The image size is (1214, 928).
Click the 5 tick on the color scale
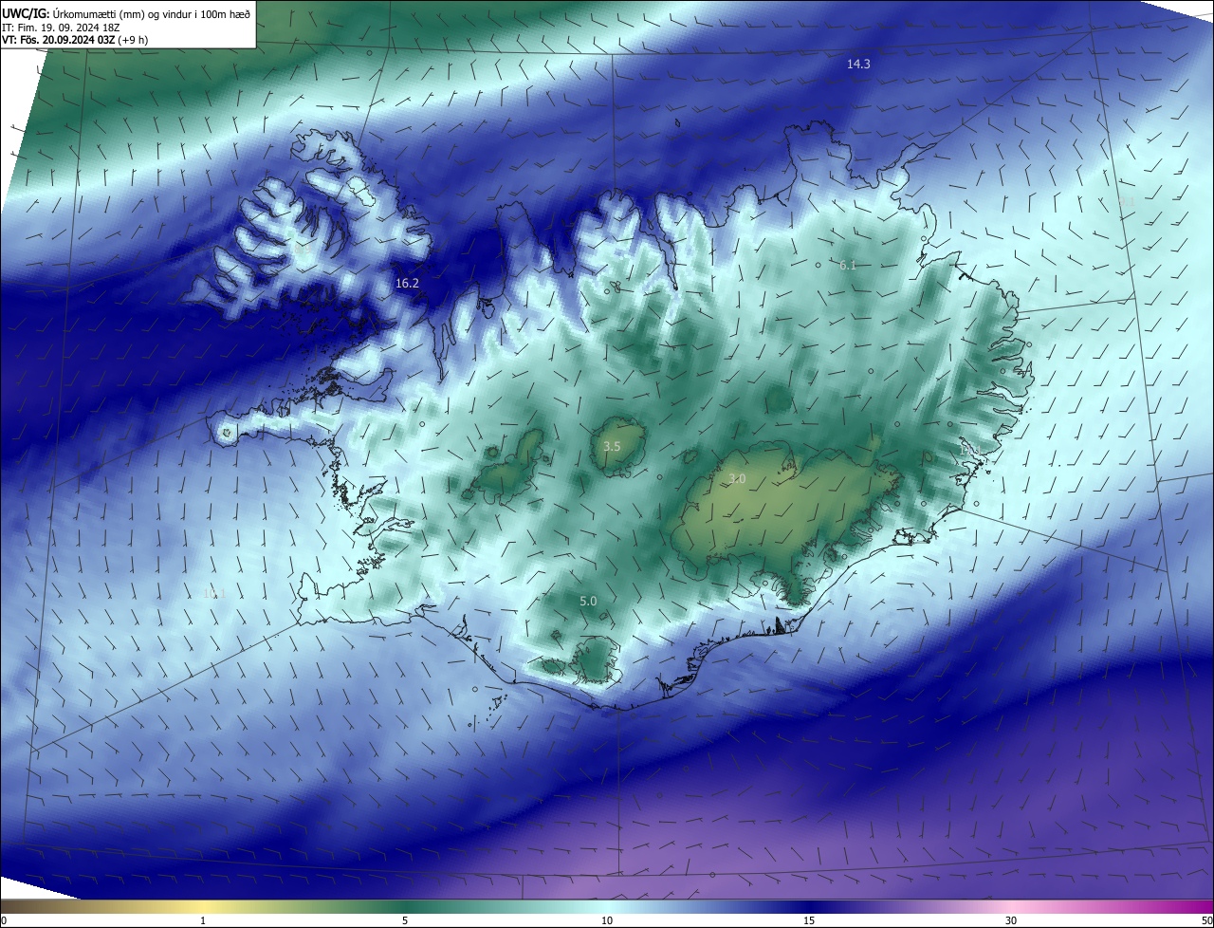[x=405, y=920]
